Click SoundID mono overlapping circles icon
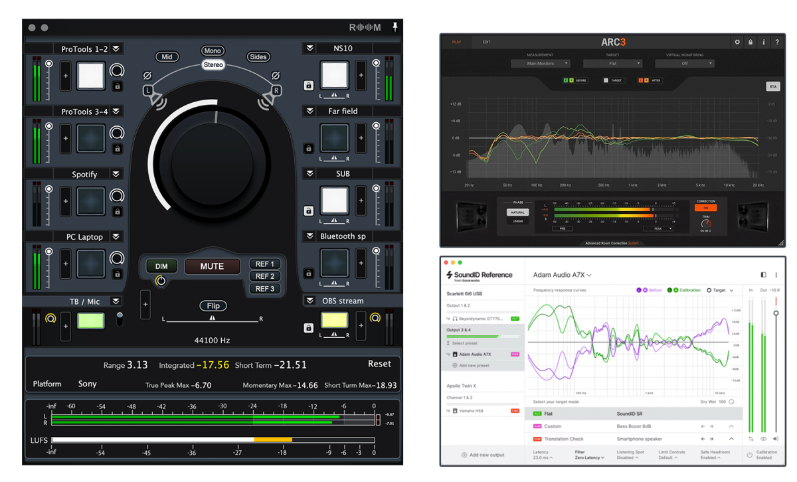The width and height of the screenshot is (797, 482). (763, 439)
